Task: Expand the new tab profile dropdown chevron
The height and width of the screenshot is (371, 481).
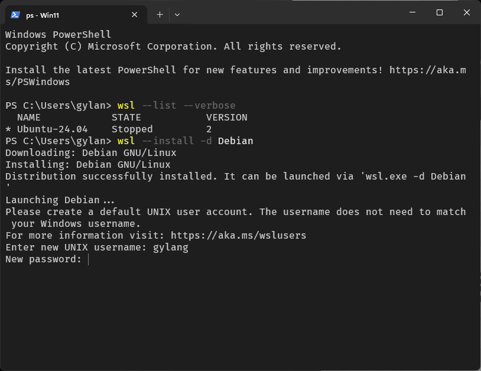Action: click(x=177, y=15)
